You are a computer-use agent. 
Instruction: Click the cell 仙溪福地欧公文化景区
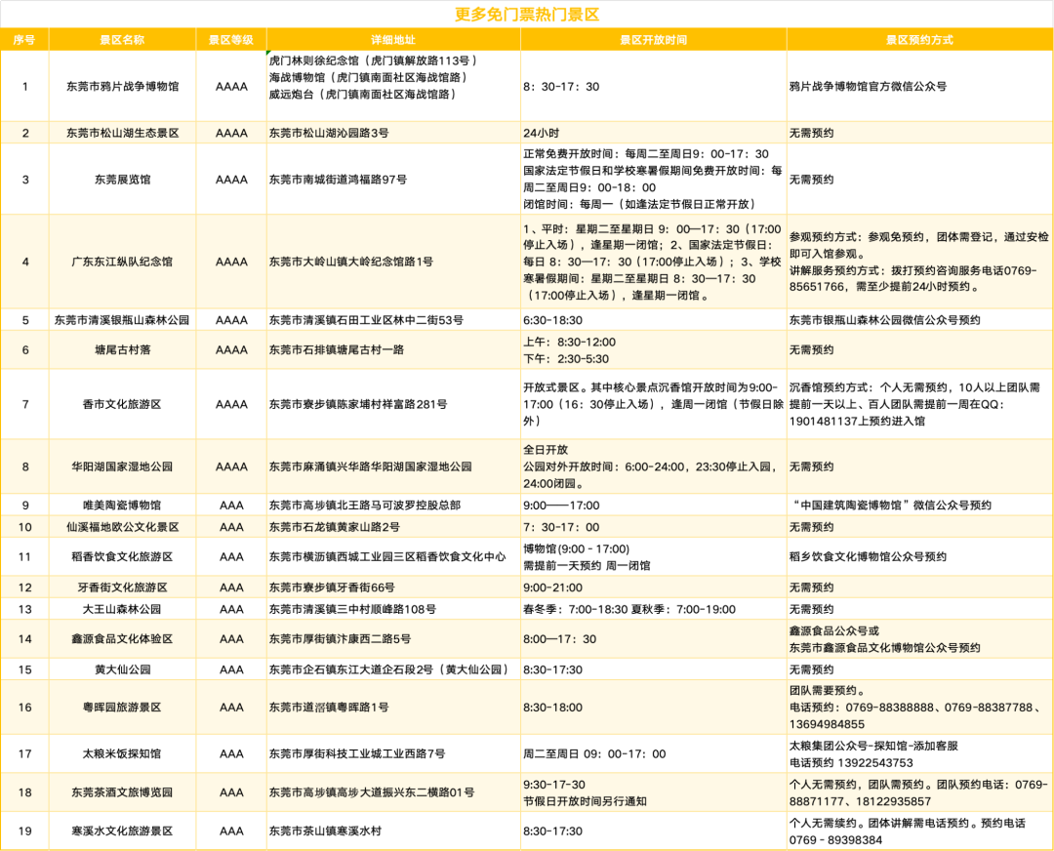pyautogui.click(x=122, y=527)
